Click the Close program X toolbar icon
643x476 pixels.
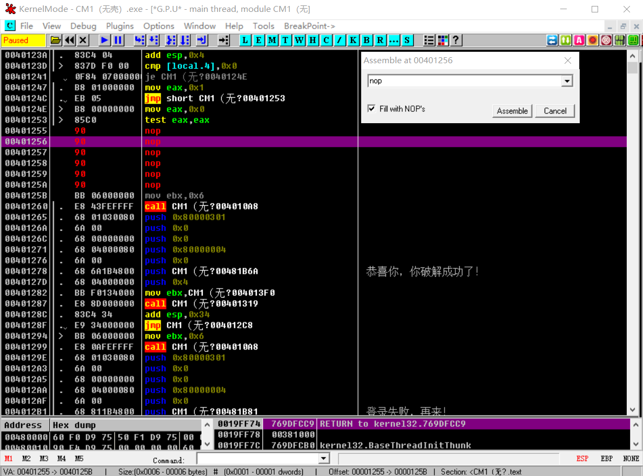coord(83,40)
